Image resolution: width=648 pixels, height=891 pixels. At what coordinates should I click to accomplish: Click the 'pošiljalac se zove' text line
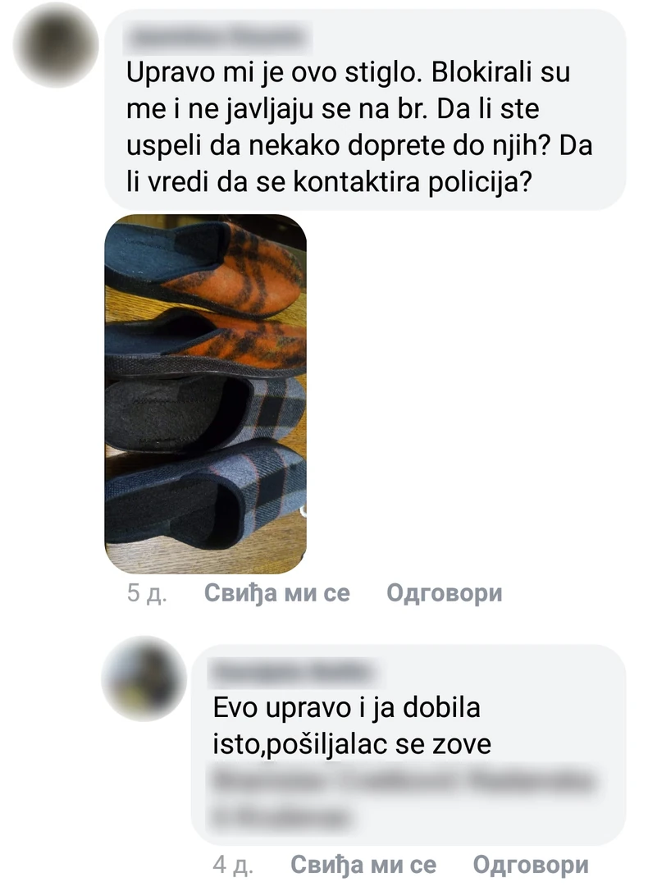click(x=379, y=744)
